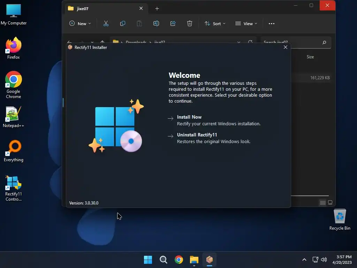This screenshot has width=357, height=268.
Task: Launch Chrome from the taskbar
Action: tap(179, 260)
